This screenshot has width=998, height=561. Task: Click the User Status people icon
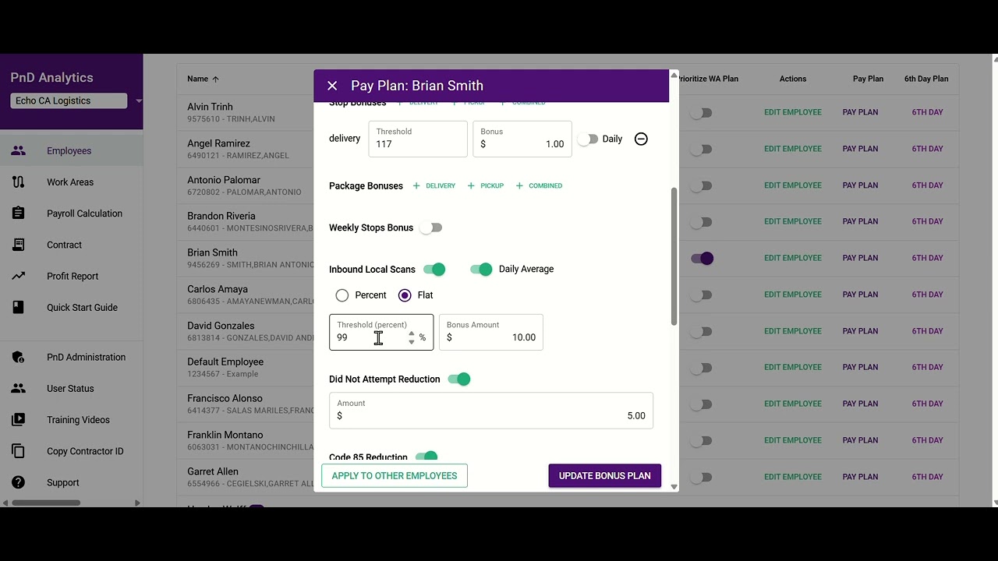(19, 388)
